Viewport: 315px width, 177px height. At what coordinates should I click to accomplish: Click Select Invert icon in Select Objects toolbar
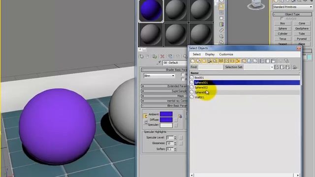273,61
